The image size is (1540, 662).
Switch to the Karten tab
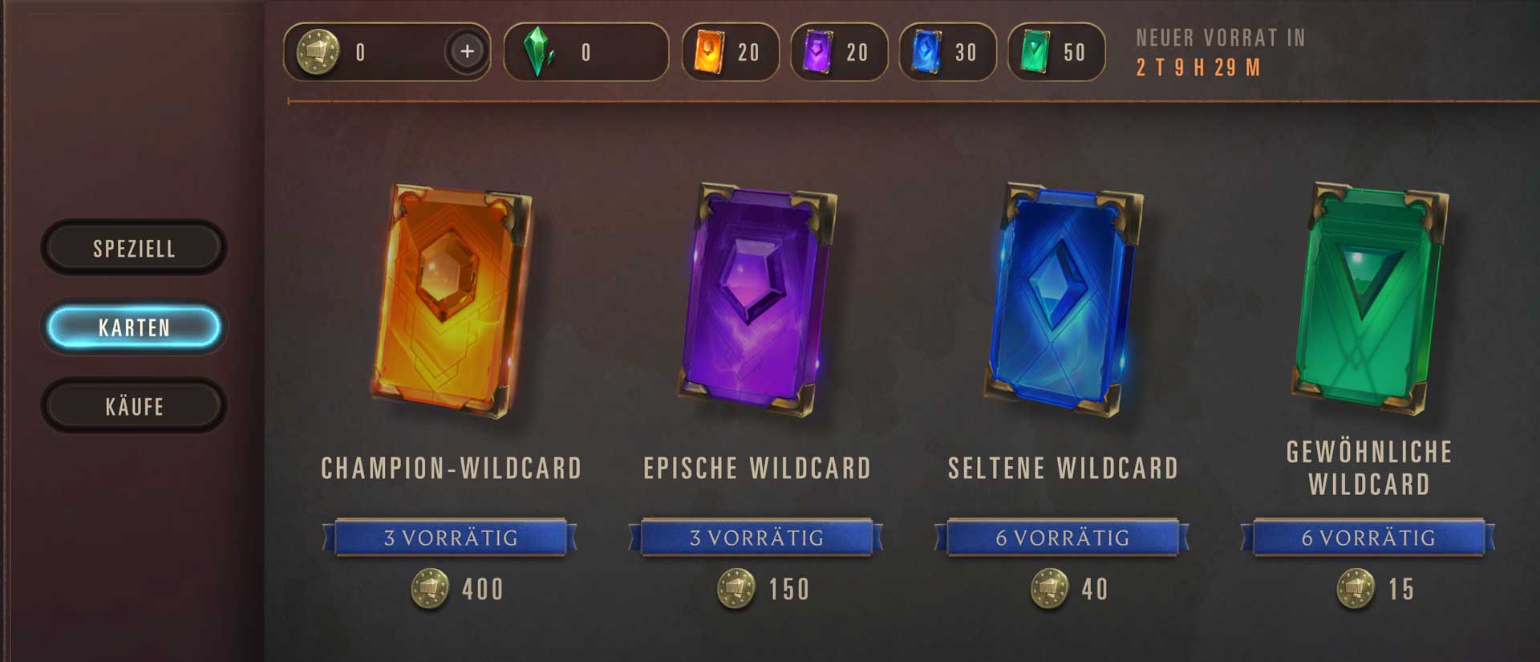point(134,327)
